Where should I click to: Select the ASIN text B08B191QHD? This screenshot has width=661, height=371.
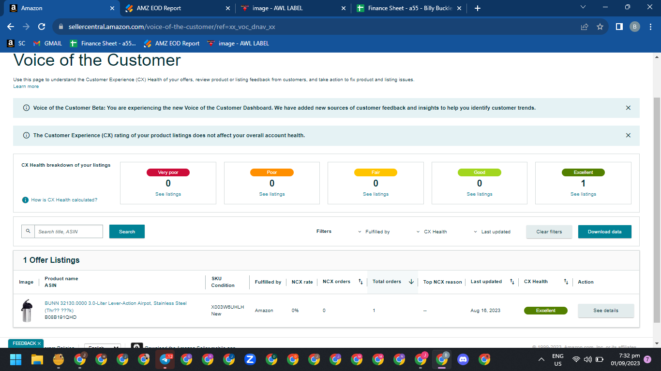60,317
